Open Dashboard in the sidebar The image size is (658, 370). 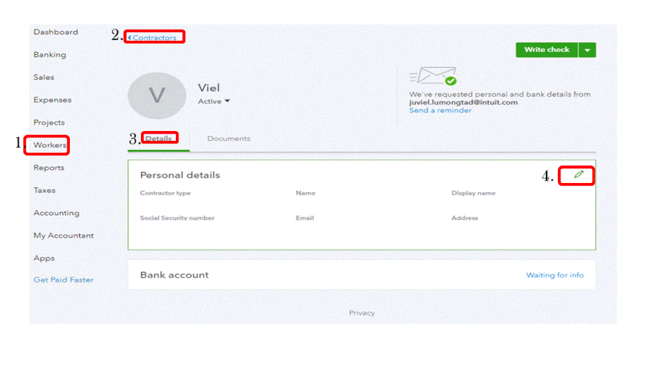click(56, 32)
